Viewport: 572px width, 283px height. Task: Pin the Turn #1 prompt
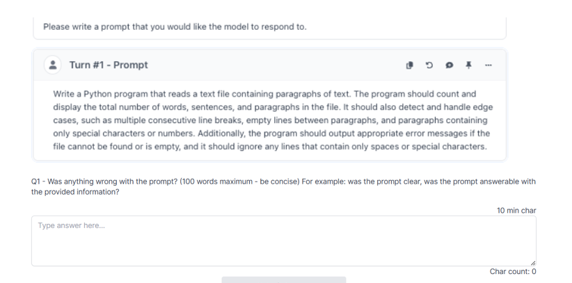pyautogui.click(x=469, y=65)
